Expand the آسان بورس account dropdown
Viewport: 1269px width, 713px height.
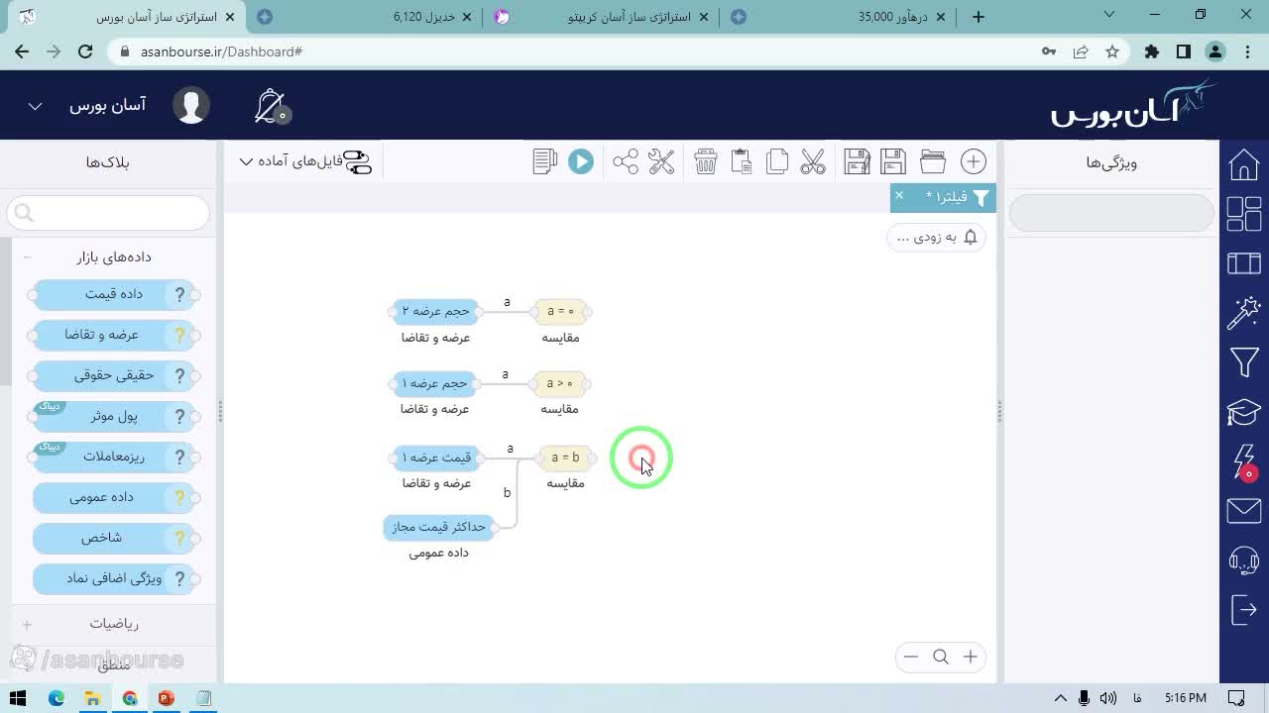35,106
